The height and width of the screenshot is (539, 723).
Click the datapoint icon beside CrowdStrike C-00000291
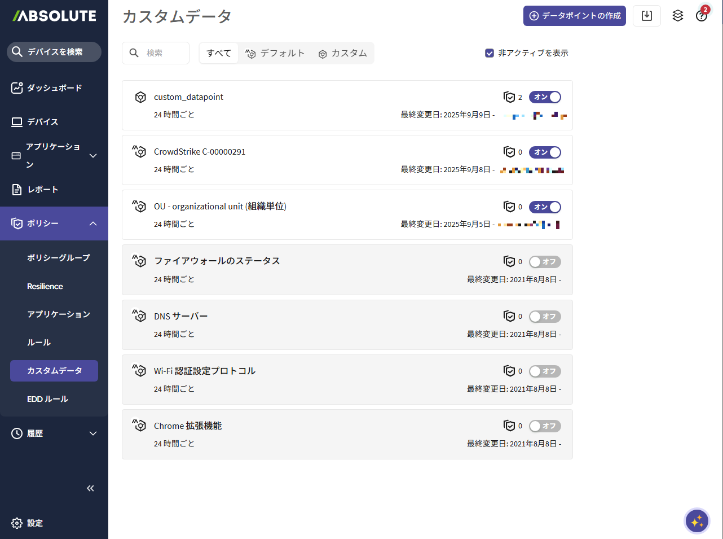pos(139,151)
